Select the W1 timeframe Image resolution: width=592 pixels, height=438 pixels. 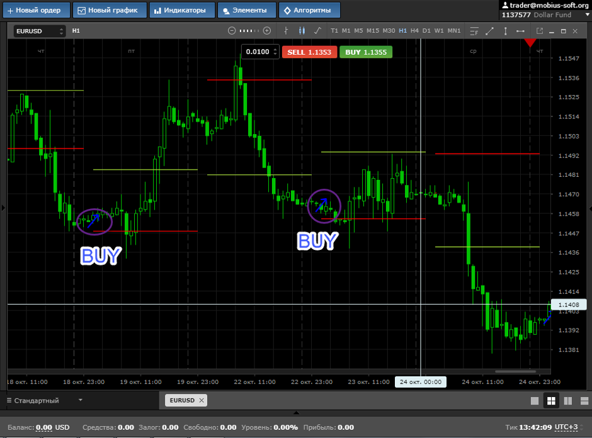tap(439, 31)
